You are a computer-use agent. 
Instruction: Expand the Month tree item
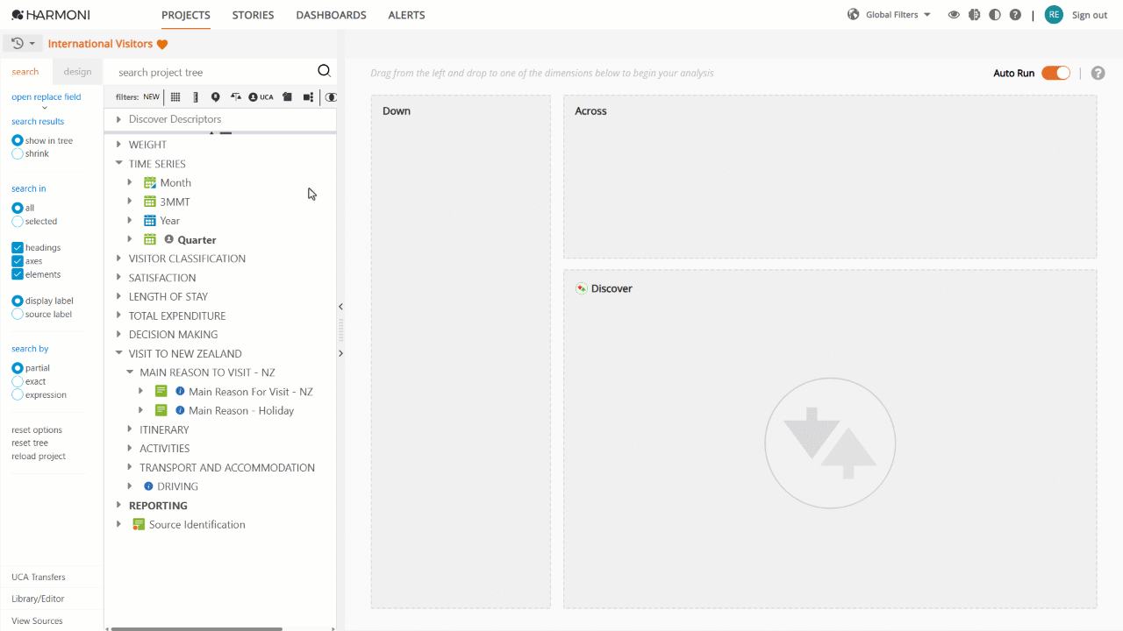coord(130,182)
